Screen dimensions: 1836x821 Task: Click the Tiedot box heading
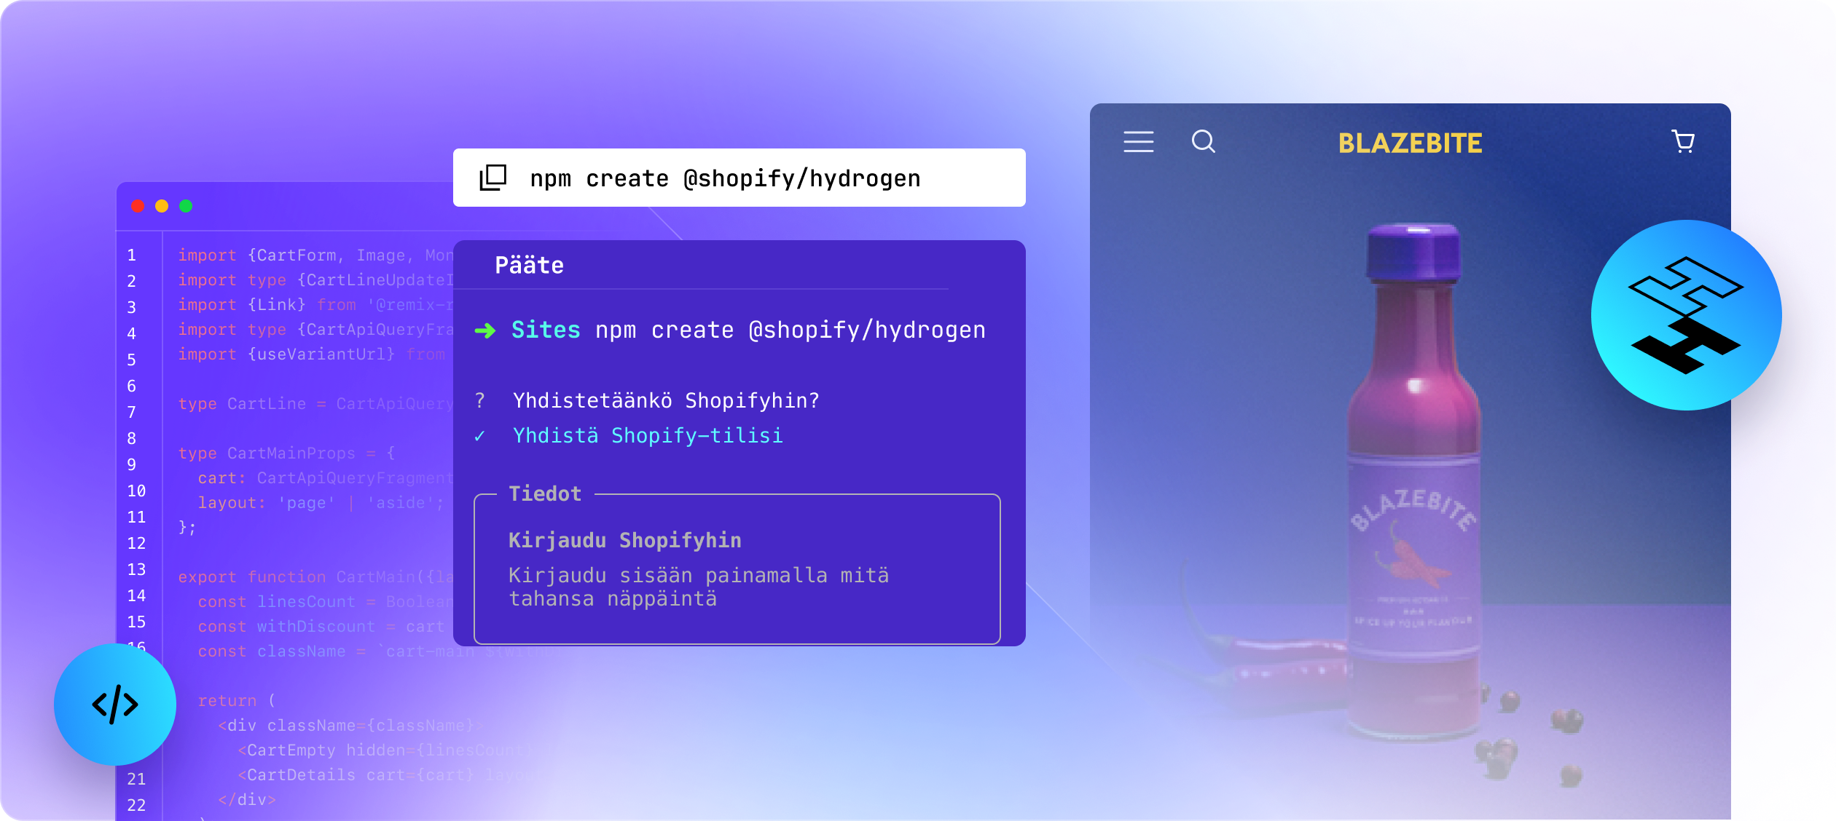[545, 493]
